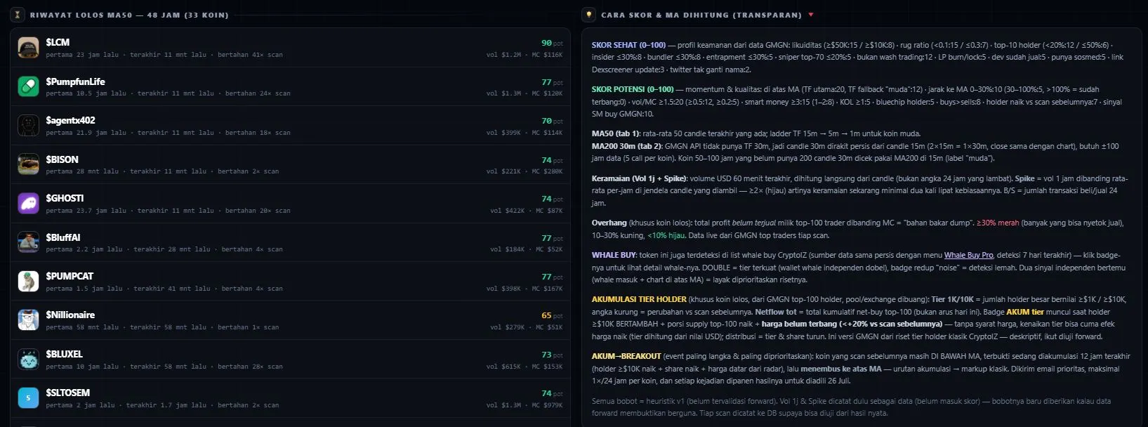Open the $BISON coin name
The image size is (1148, 427).
[62, 159]
